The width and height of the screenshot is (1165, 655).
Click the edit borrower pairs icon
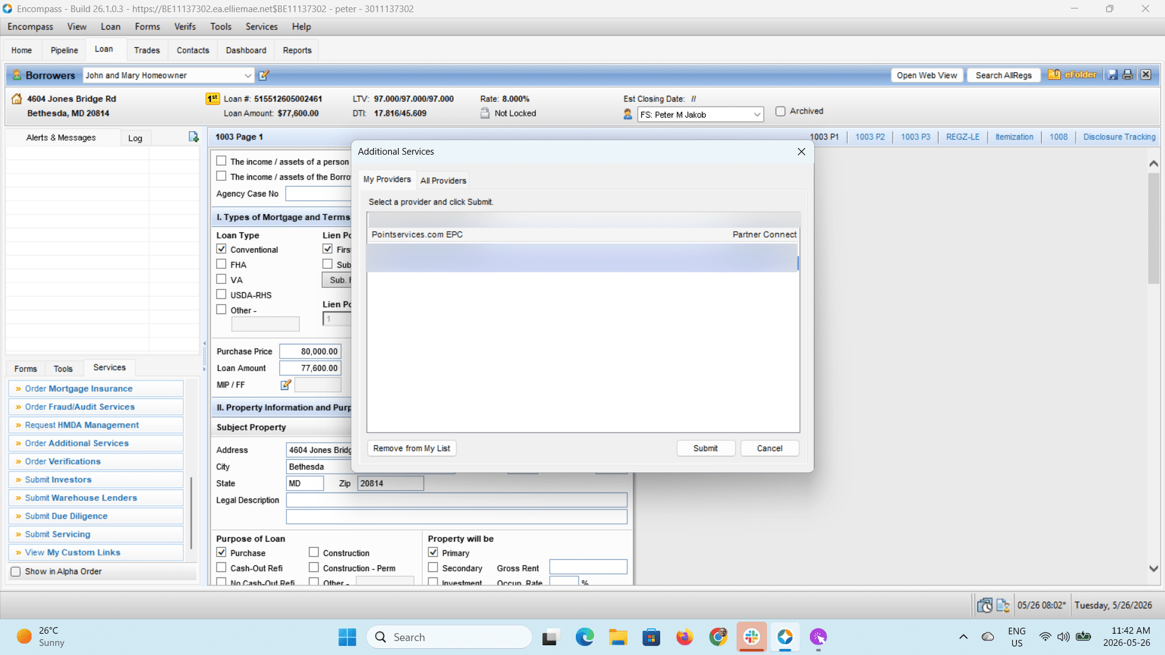(x=264, y=75)
